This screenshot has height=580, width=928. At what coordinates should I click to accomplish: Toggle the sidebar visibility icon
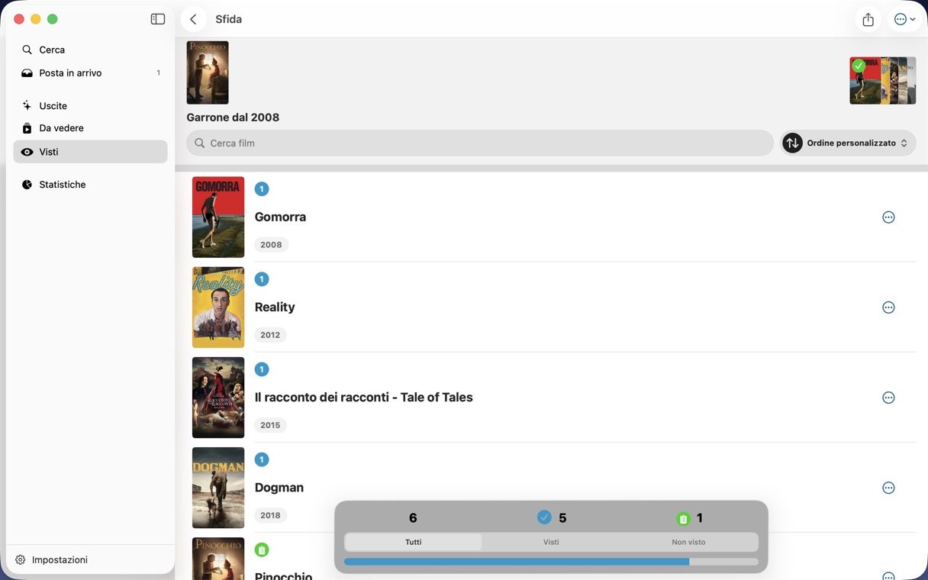[158, 19]
